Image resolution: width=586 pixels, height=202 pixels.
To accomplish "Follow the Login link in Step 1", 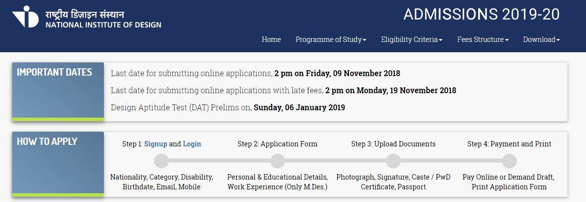I will 192,144.
